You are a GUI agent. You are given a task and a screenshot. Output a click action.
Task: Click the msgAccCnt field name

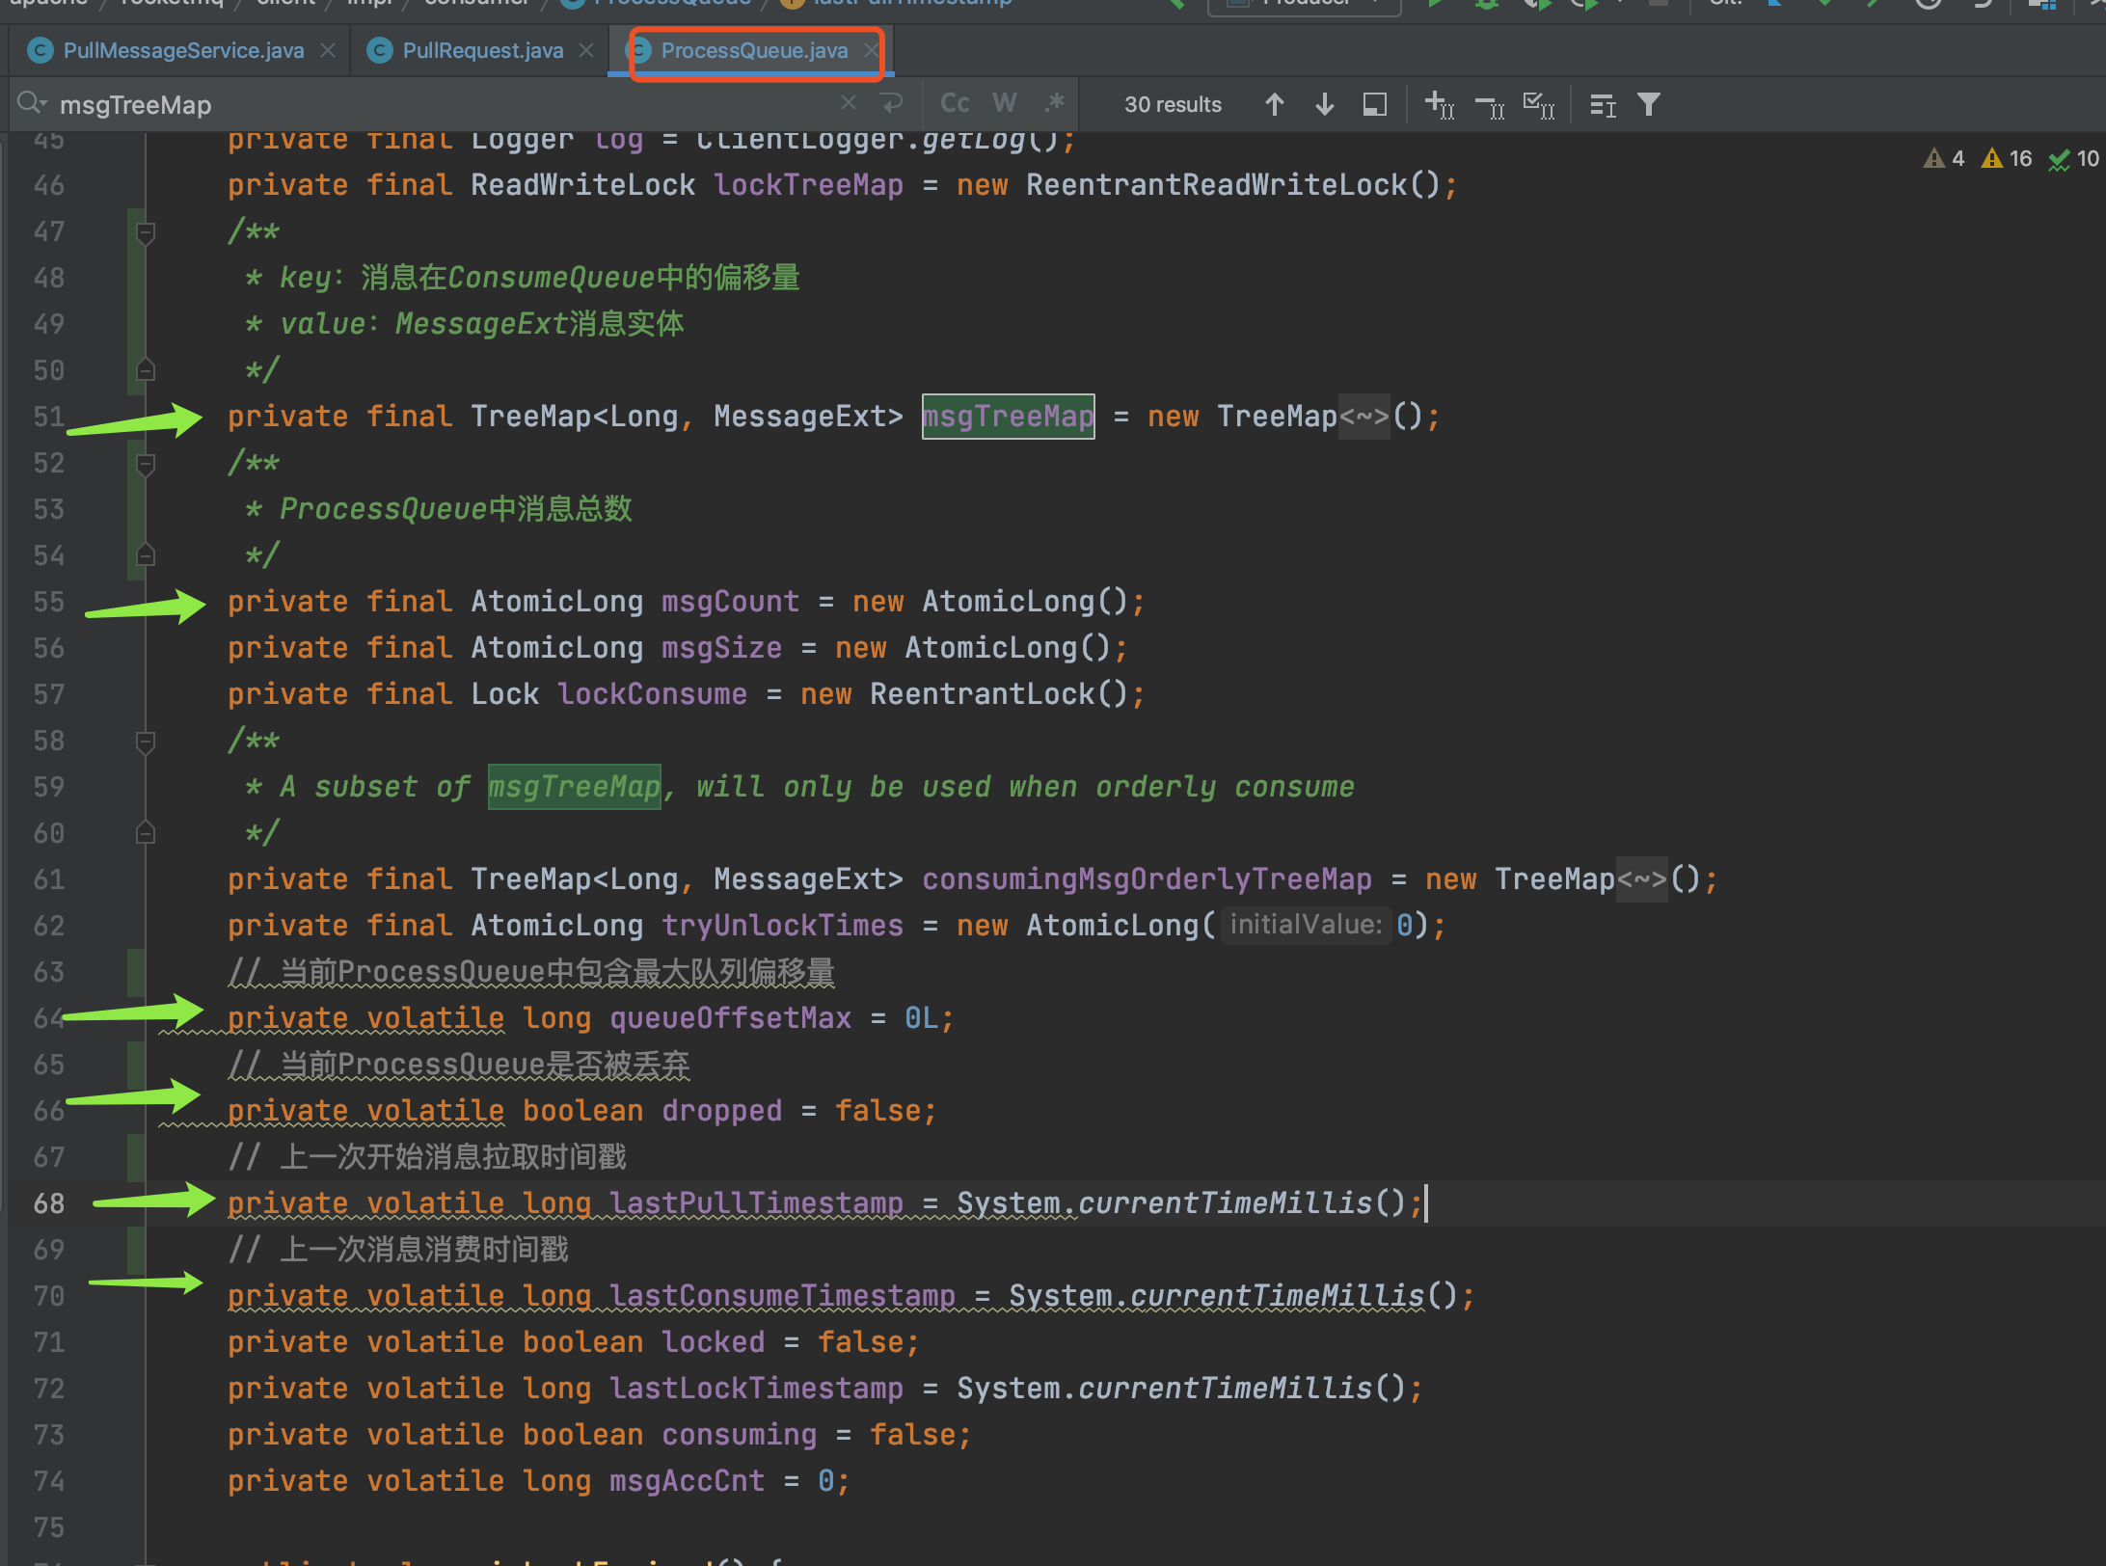687,1481
